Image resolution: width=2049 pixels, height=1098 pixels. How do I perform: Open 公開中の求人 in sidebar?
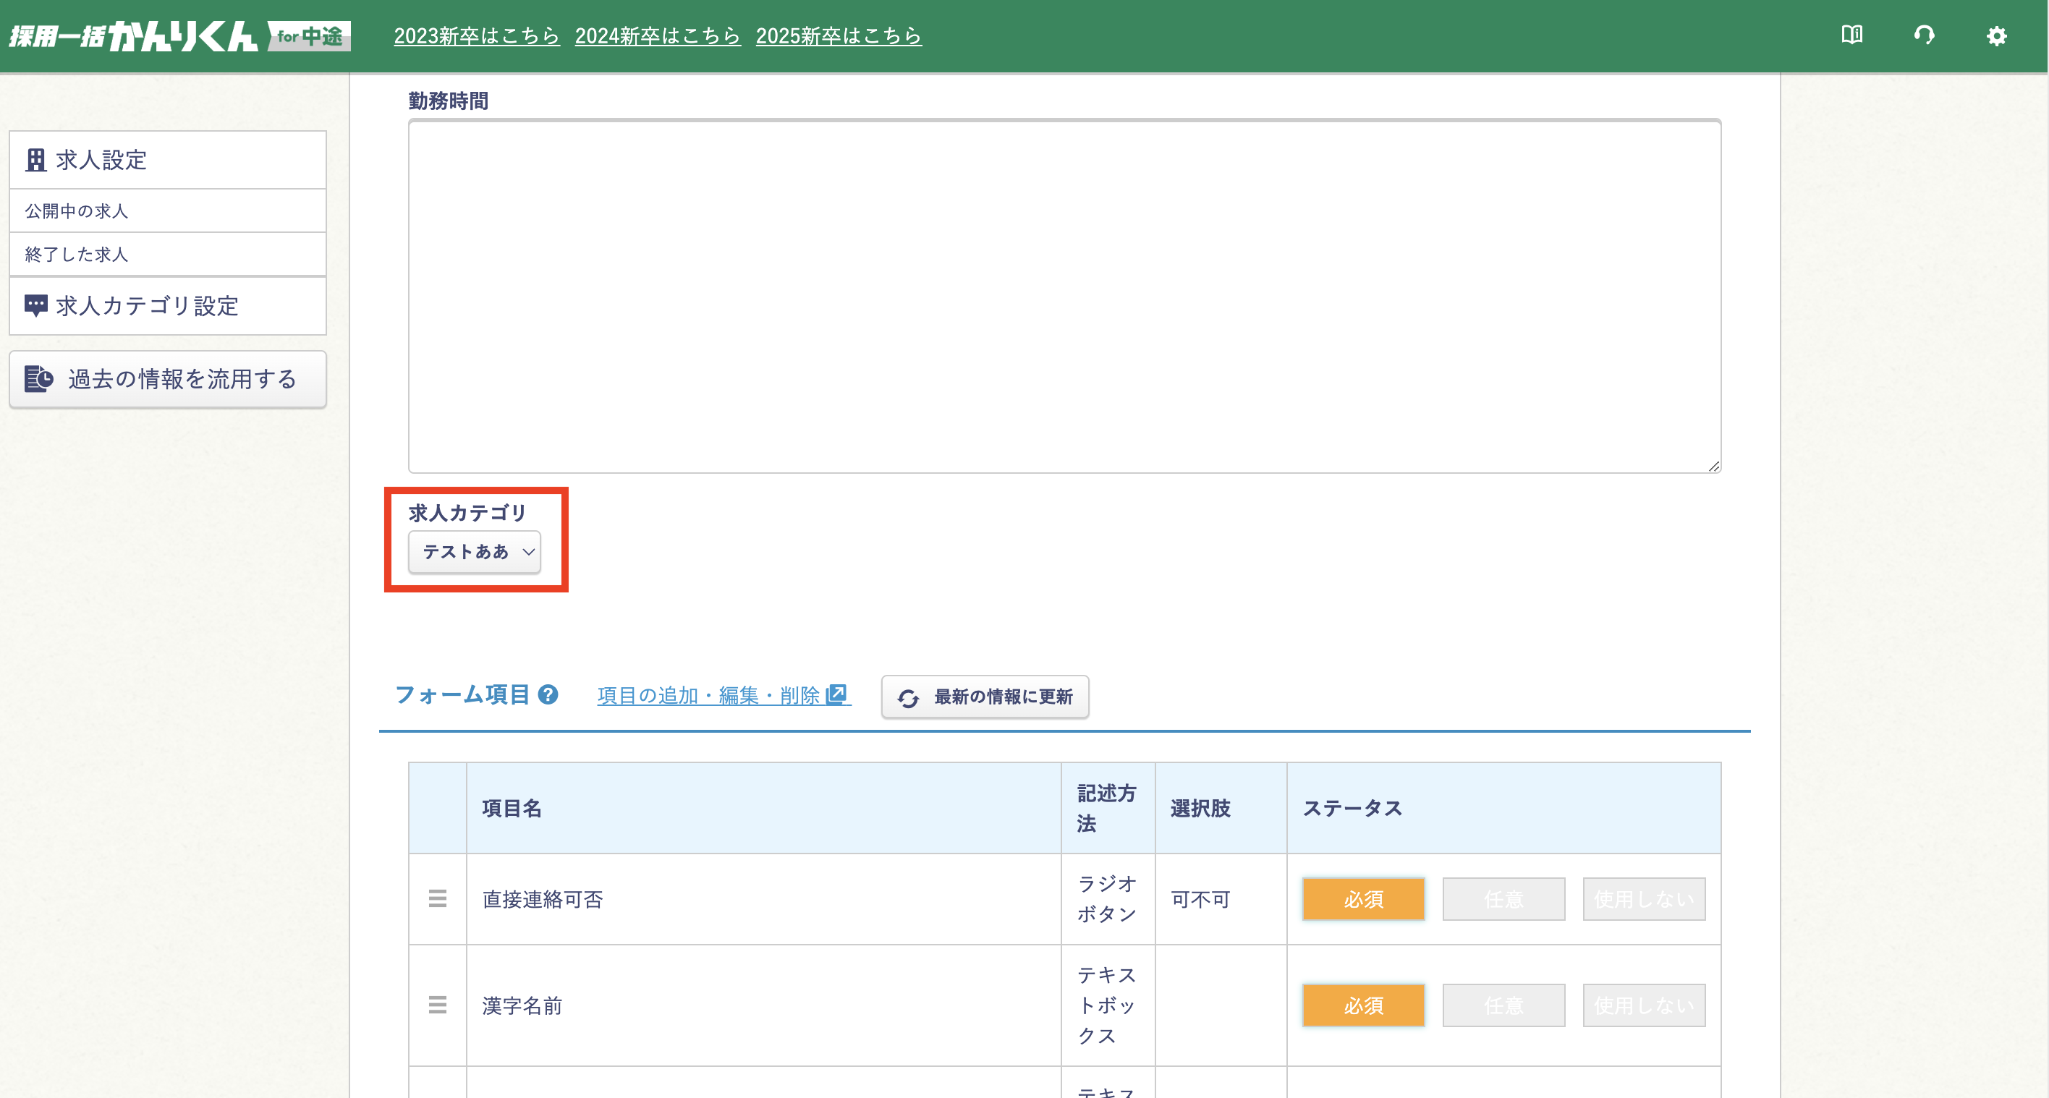pyautogui.click(x=77, y=210)
